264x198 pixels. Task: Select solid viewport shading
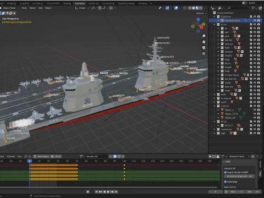(194, 8)
